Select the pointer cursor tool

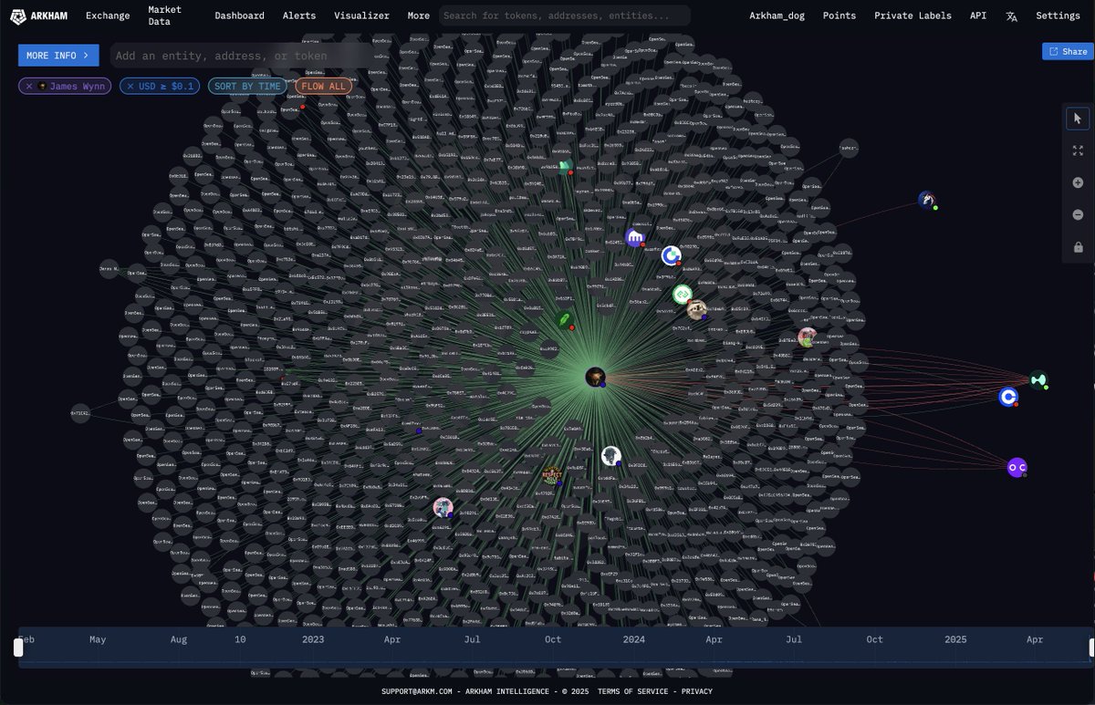1078,119
